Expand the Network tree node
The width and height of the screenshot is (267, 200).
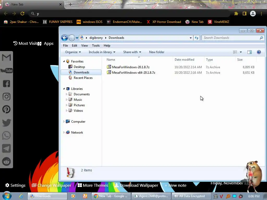click(x=64, y=132)
